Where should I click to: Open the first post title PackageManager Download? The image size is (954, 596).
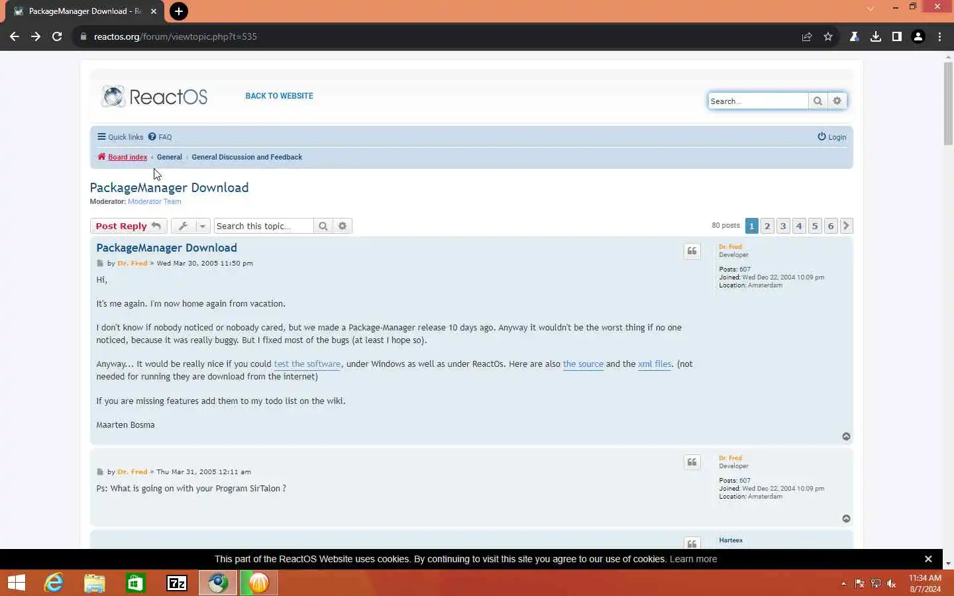[166, 248]
